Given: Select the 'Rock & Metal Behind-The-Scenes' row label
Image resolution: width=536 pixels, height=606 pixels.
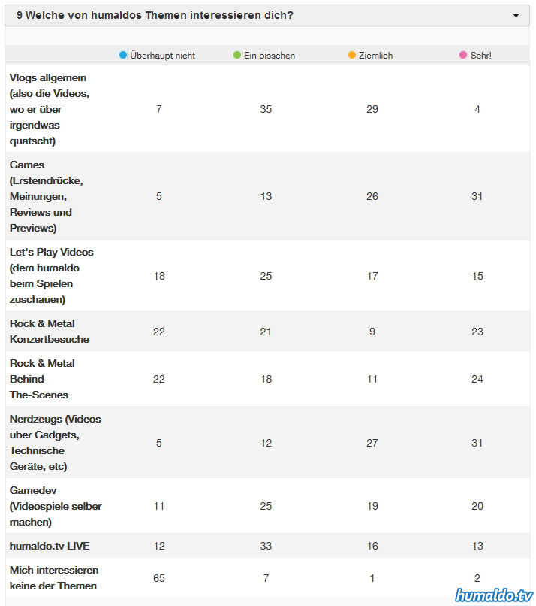Looking at the screenshot, I should click(42, 379).
